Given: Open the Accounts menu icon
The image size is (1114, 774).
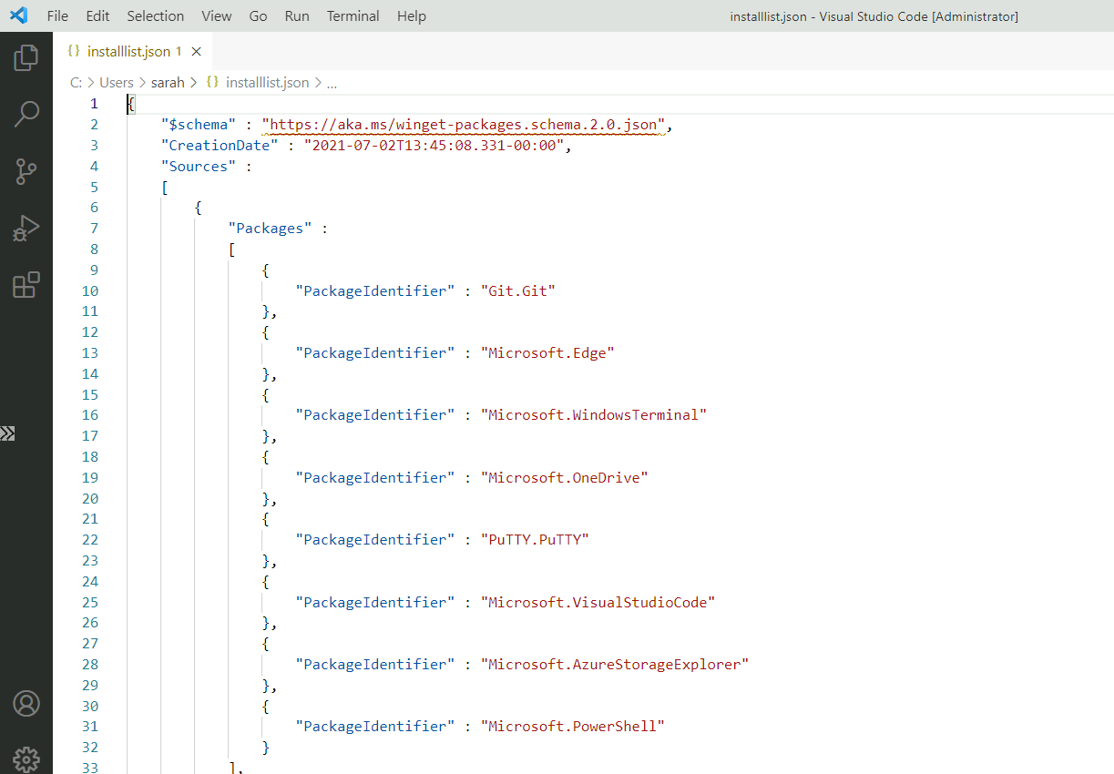Looking at the screenshot, I should 26,703.
